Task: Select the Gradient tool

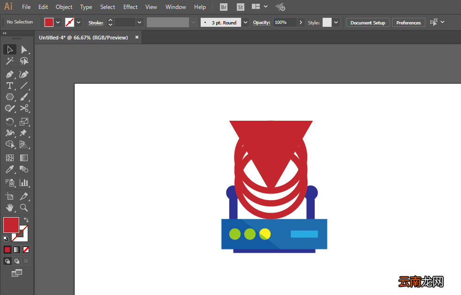Action: [24, 158]
